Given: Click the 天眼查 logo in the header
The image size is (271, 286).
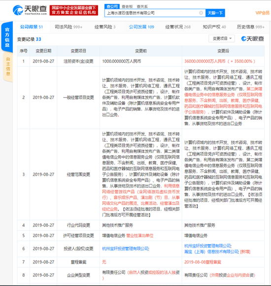Looking at the screenshot, I should (x=30, y=10).
